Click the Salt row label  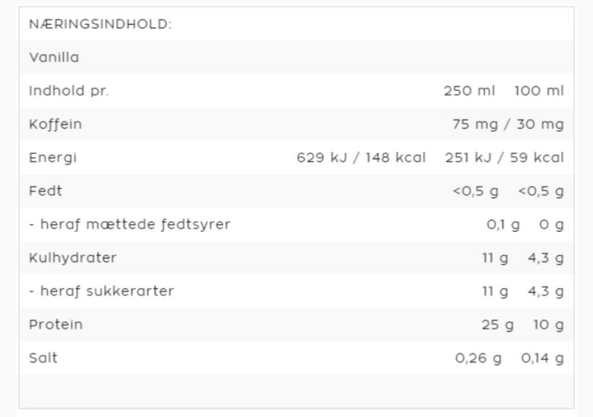point(43,358)
